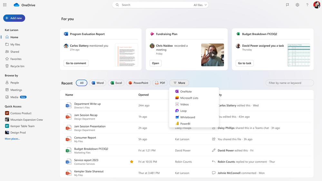Open Budget Breakdown FY23Q2 Excel icon in list
Viewport: 322px width, 181px height.
pos(68,150)
